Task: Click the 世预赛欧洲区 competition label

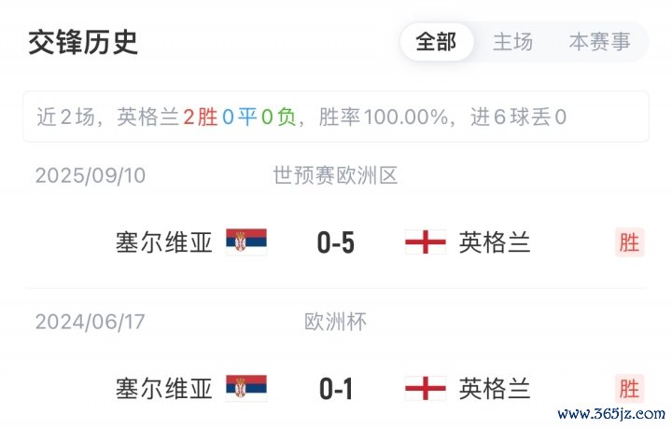Action: point(336,175)
